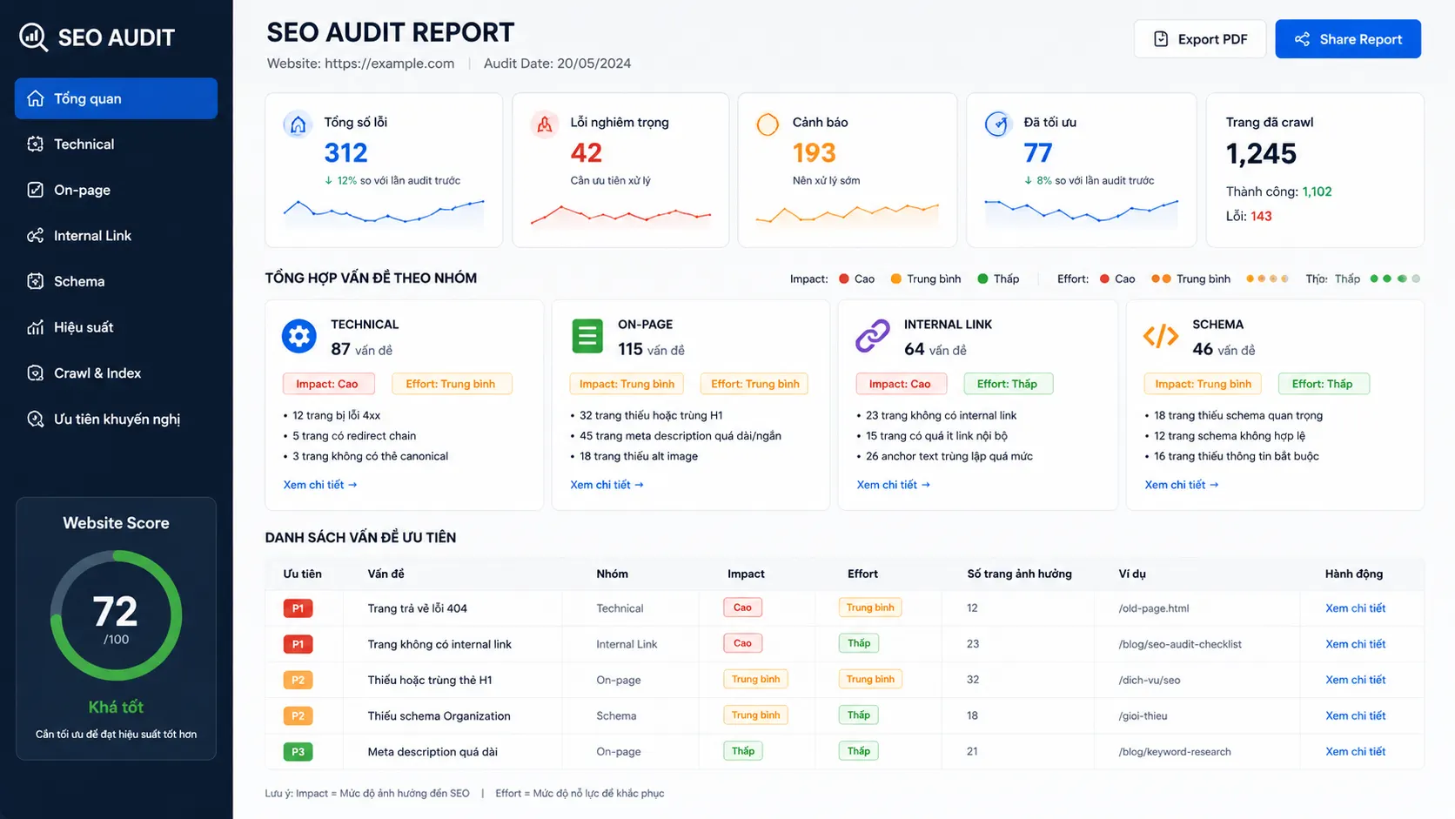Go to the On-page section
1455x819 pixels.
click(116, 190)
